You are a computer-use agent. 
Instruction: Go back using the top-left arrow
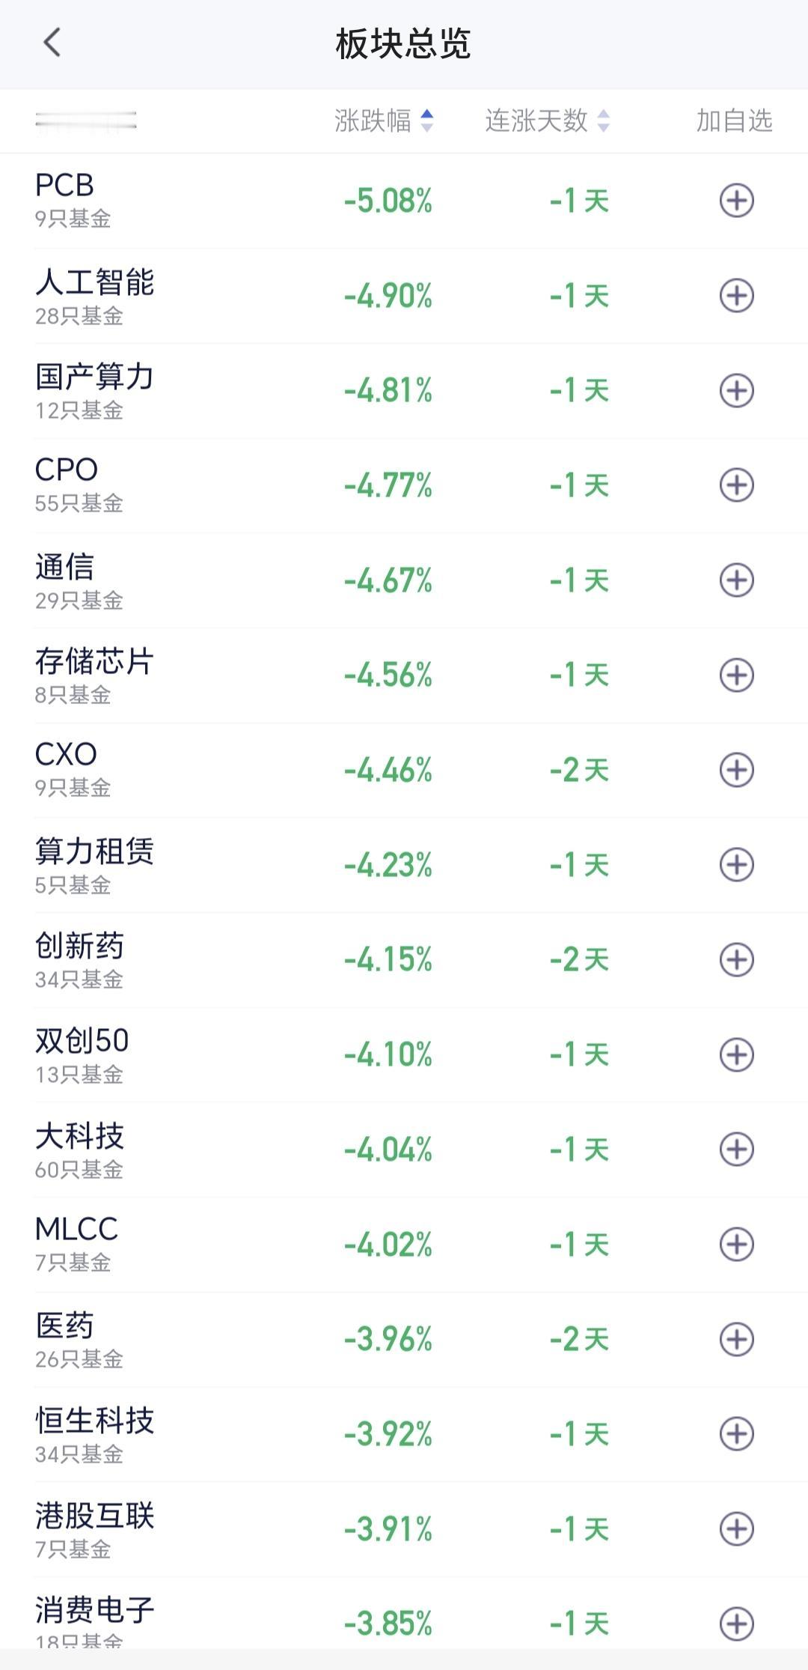tap(52, 43)
